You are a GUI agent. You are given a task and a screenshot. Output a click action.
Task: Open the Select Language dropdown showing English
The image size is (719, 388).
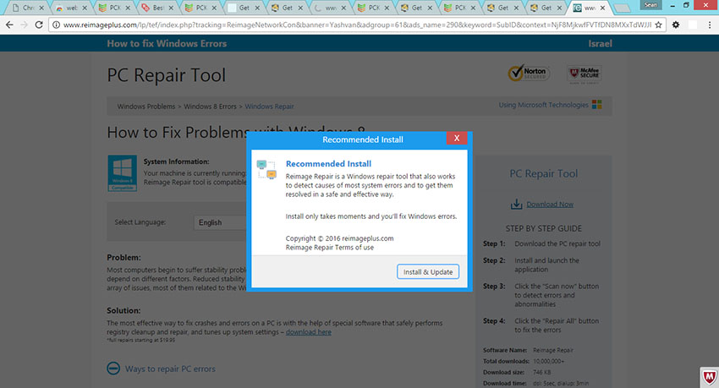(220, 222)
